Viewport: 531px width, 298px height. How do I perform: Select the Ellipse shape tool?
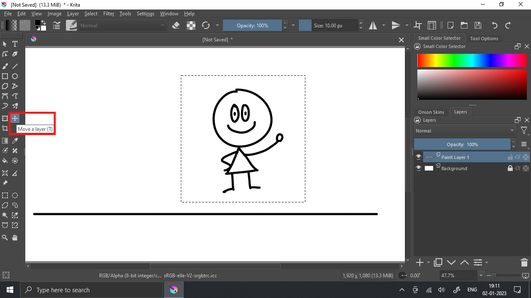15,76
